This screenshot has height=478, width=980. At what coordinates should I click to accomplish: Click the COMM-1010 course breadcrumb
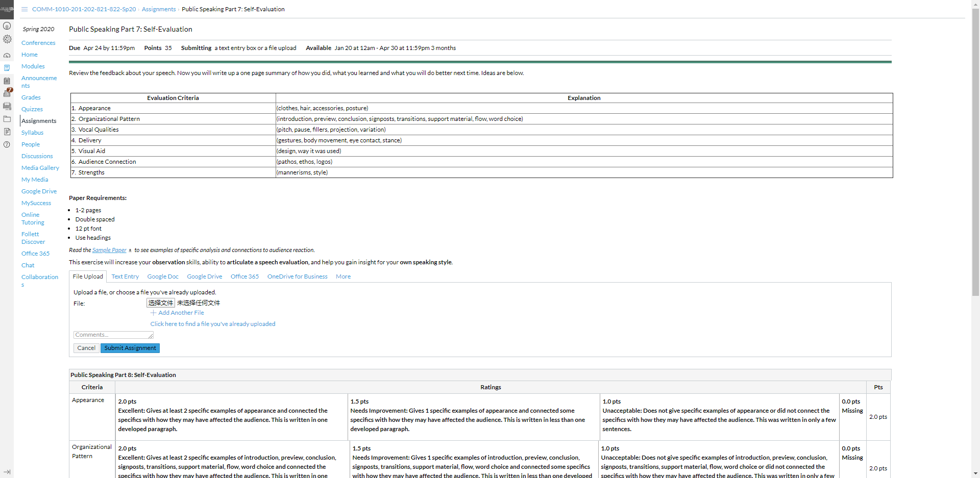84,9
